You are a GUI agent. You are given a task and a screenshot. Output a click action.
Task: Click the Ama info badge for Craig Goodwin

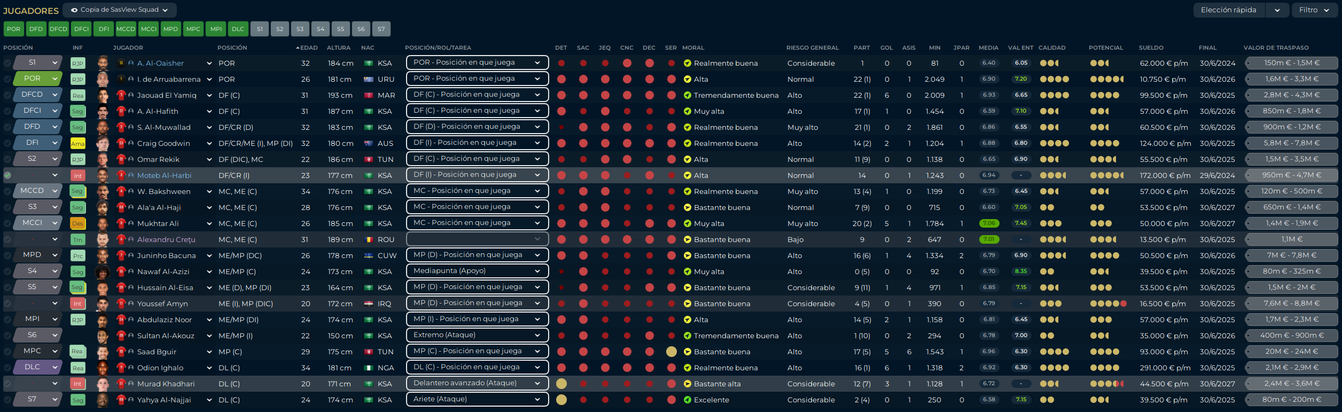[77, 143]
